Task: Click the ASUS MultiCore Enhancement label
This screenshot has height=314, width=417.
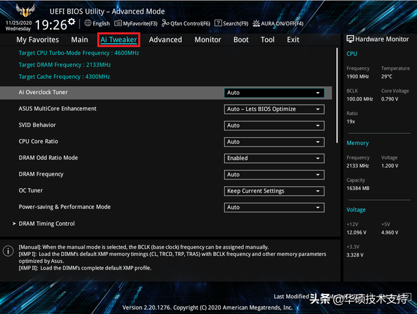Action: [57, 109]
